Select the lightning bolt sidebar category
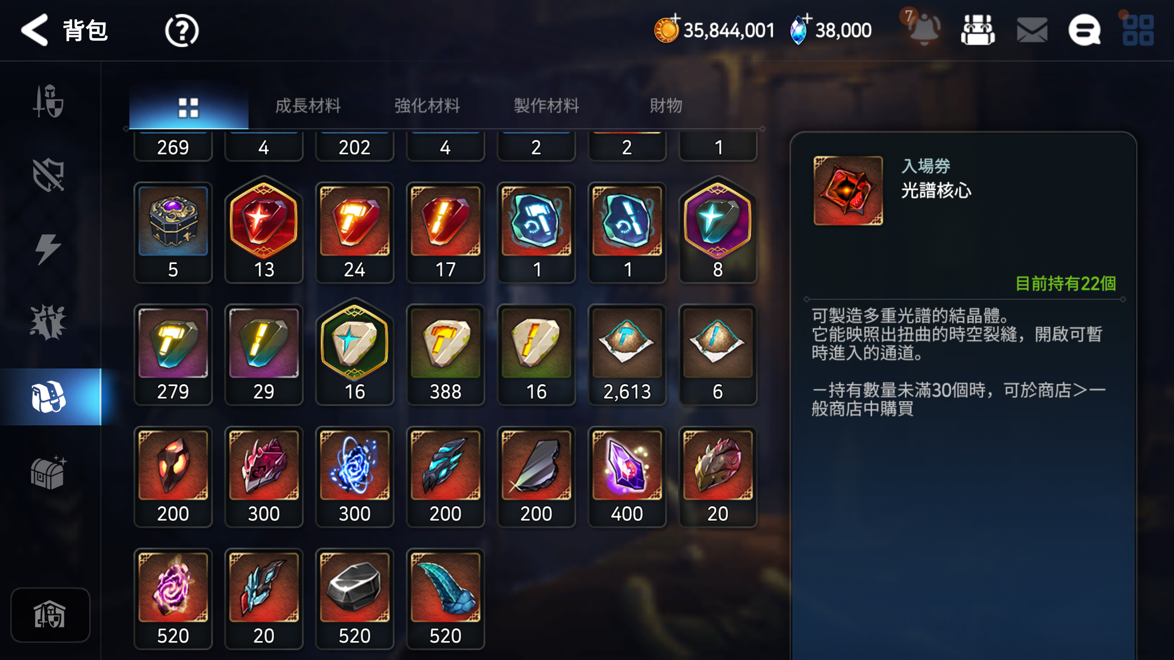Screen dimensions: 1174x660 click(48, 249)
